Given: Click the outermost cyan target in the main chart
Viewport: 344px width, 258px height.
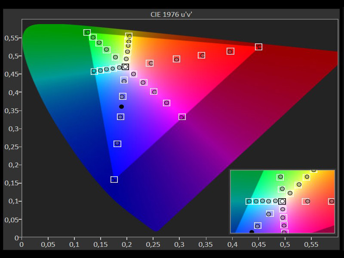Looking at the screenshot, I should pos(94,71).
